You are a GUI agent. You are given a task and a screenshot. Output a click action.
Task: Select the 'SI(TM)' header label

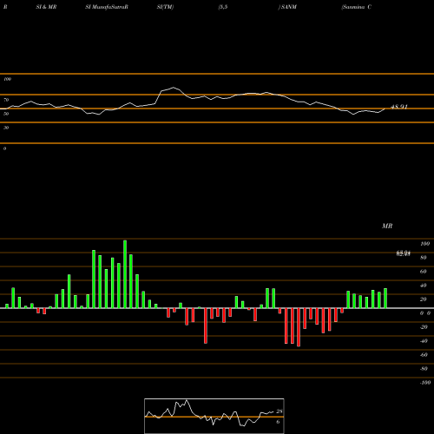165,7
